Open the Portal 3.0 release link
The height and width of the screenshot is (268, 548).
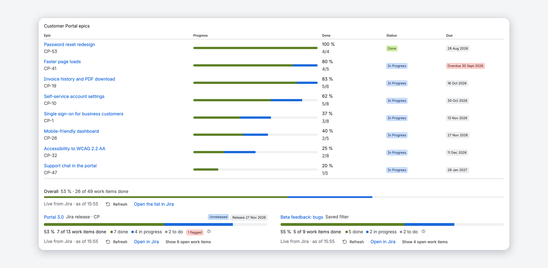[54, 217]
